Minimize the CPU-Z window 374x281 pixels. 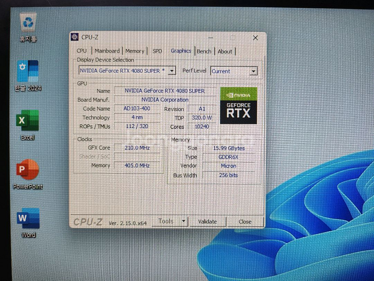tap(211, 37)
